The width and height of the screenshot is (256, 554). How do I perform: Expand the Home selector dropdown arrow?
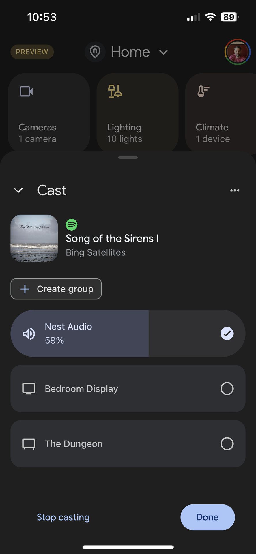163,52
